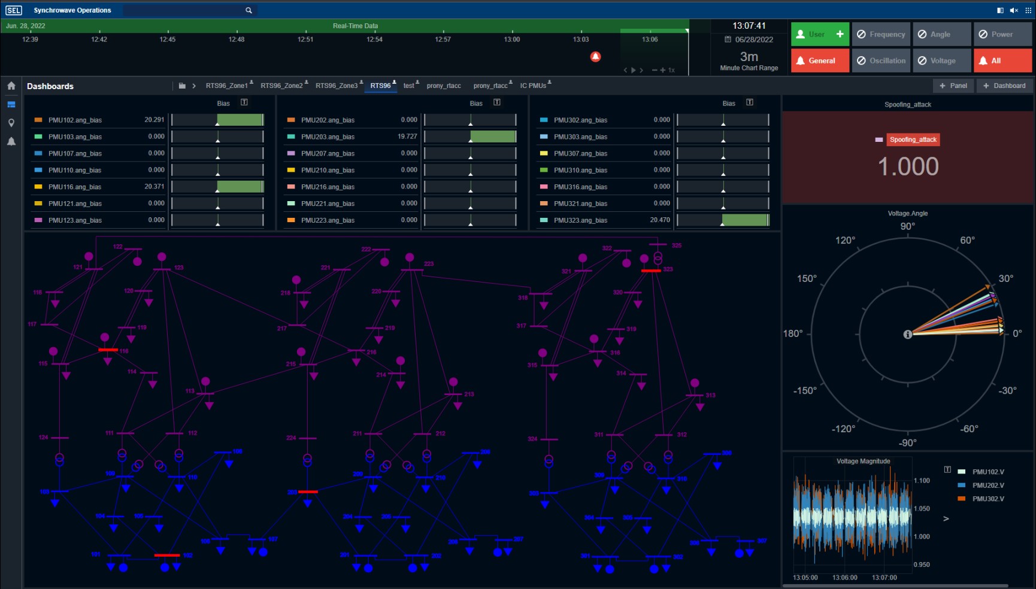Open the 3m Minute Chart Range selector

[749, 60]
